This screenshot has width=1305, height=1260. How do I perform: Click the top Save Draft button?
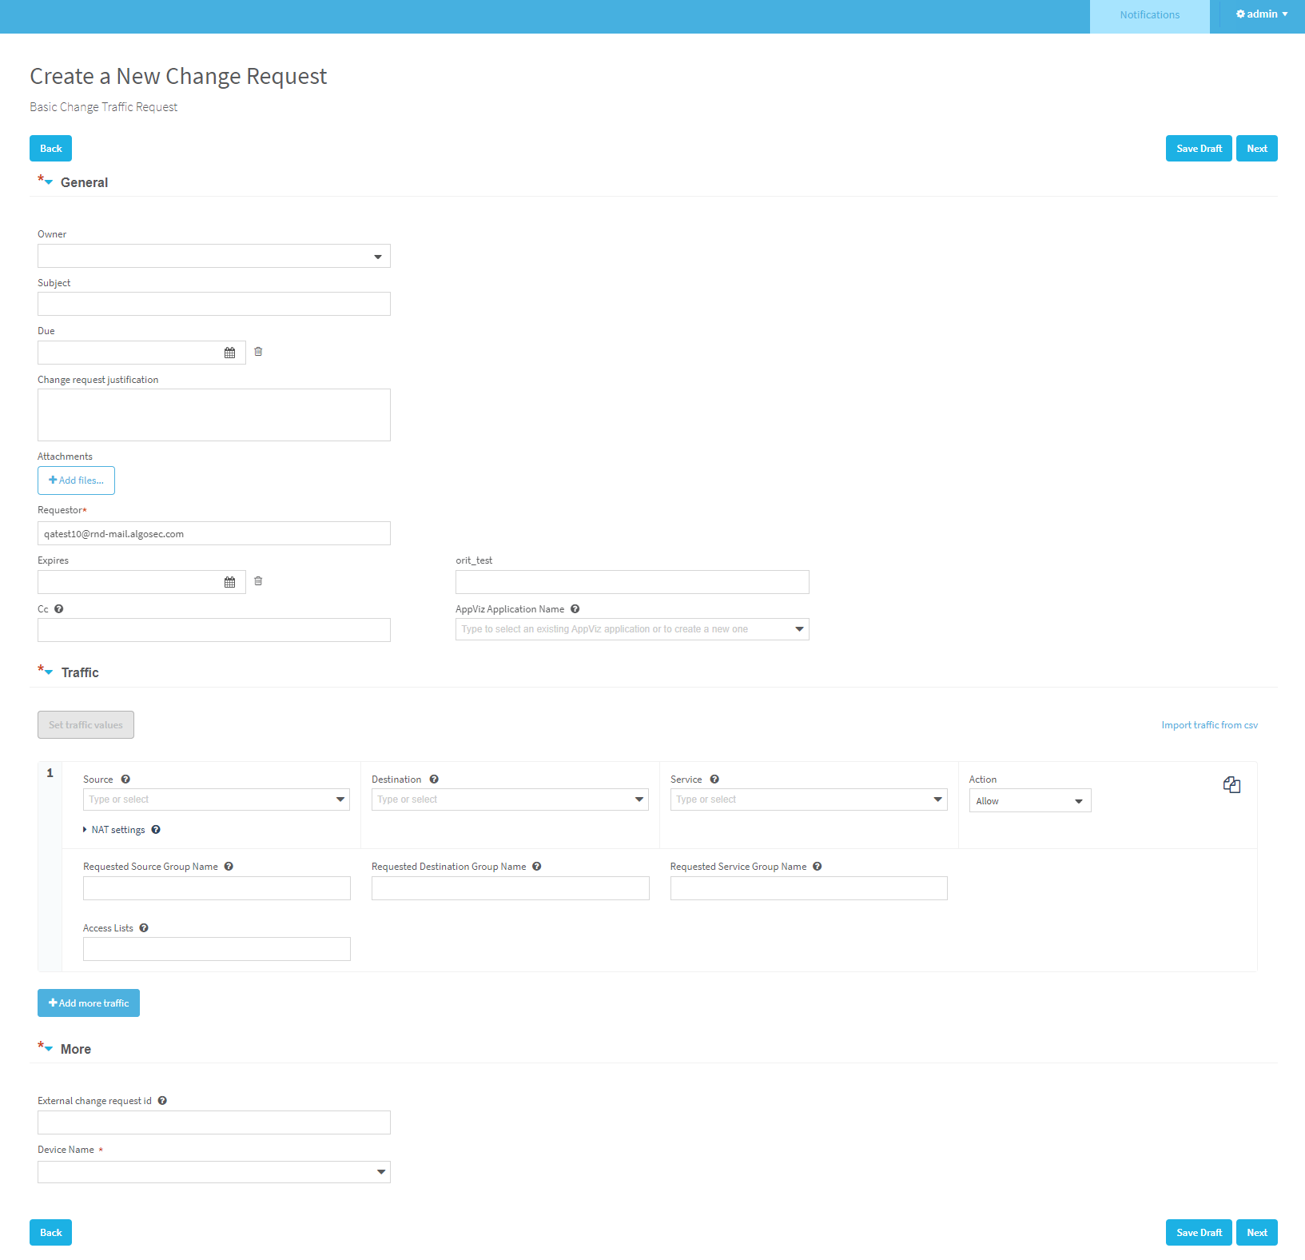[x=1198, y=149]
